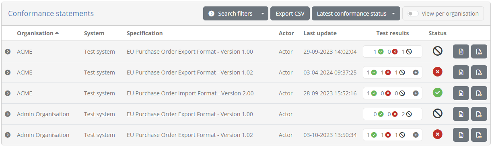Click the Last update column header
Screen dimensions: 492x147
tap(320, 33)
